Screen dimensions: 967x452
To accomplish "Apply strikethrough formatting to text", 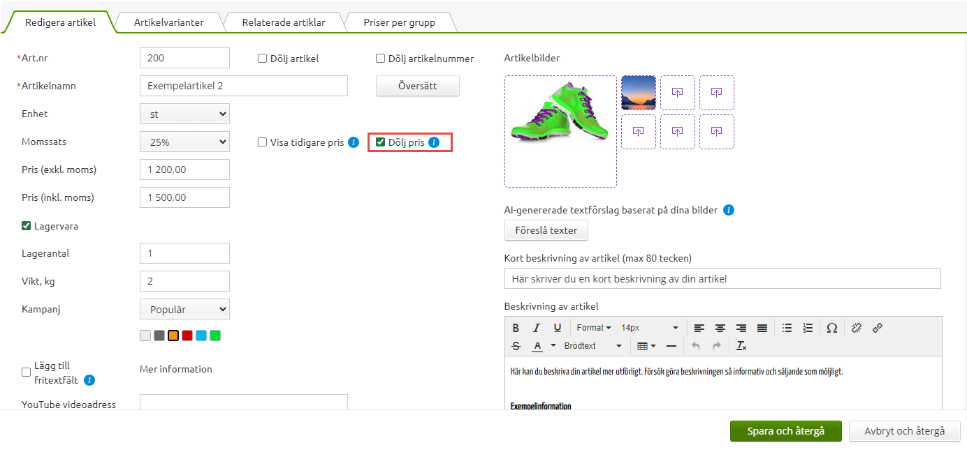I will click(516, 346).
